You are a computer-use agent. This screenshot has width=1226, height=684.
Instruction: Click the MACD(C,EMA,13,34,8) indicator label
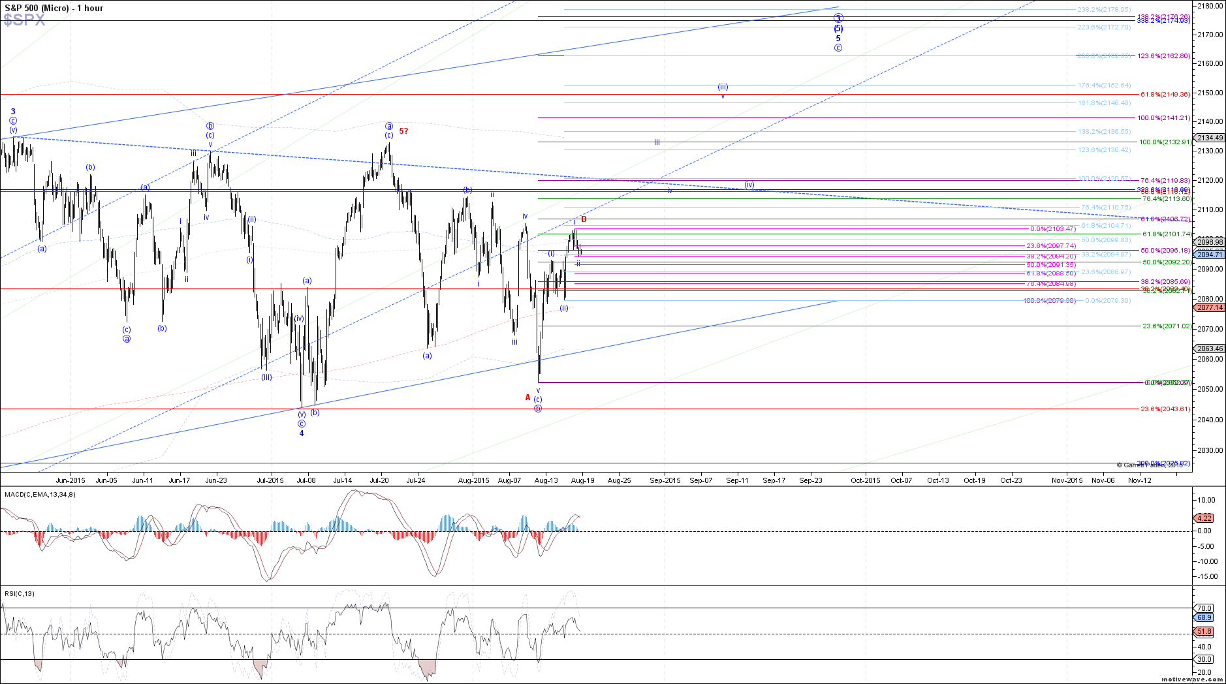pyautogui.click(x=40, y=494)
